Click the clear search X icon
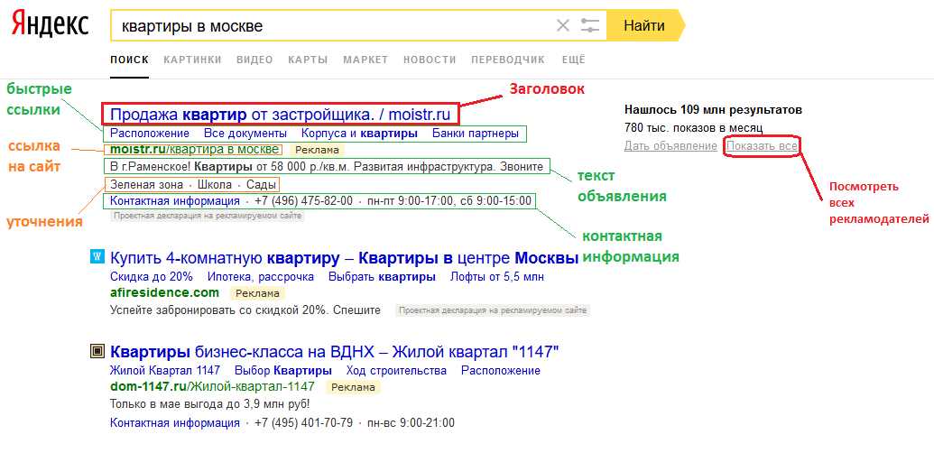 coord(563,25)
